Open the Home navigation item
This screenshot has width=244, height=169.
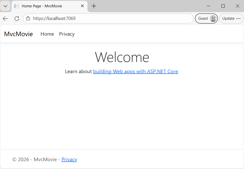(x=47, y=34)
